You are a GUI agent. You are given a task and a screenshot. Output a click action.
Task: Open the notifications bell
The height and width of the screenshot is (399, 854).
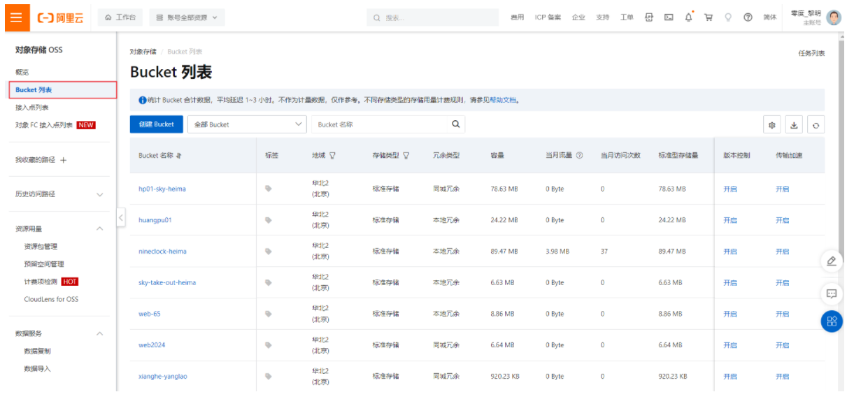(x=689, y=17)
